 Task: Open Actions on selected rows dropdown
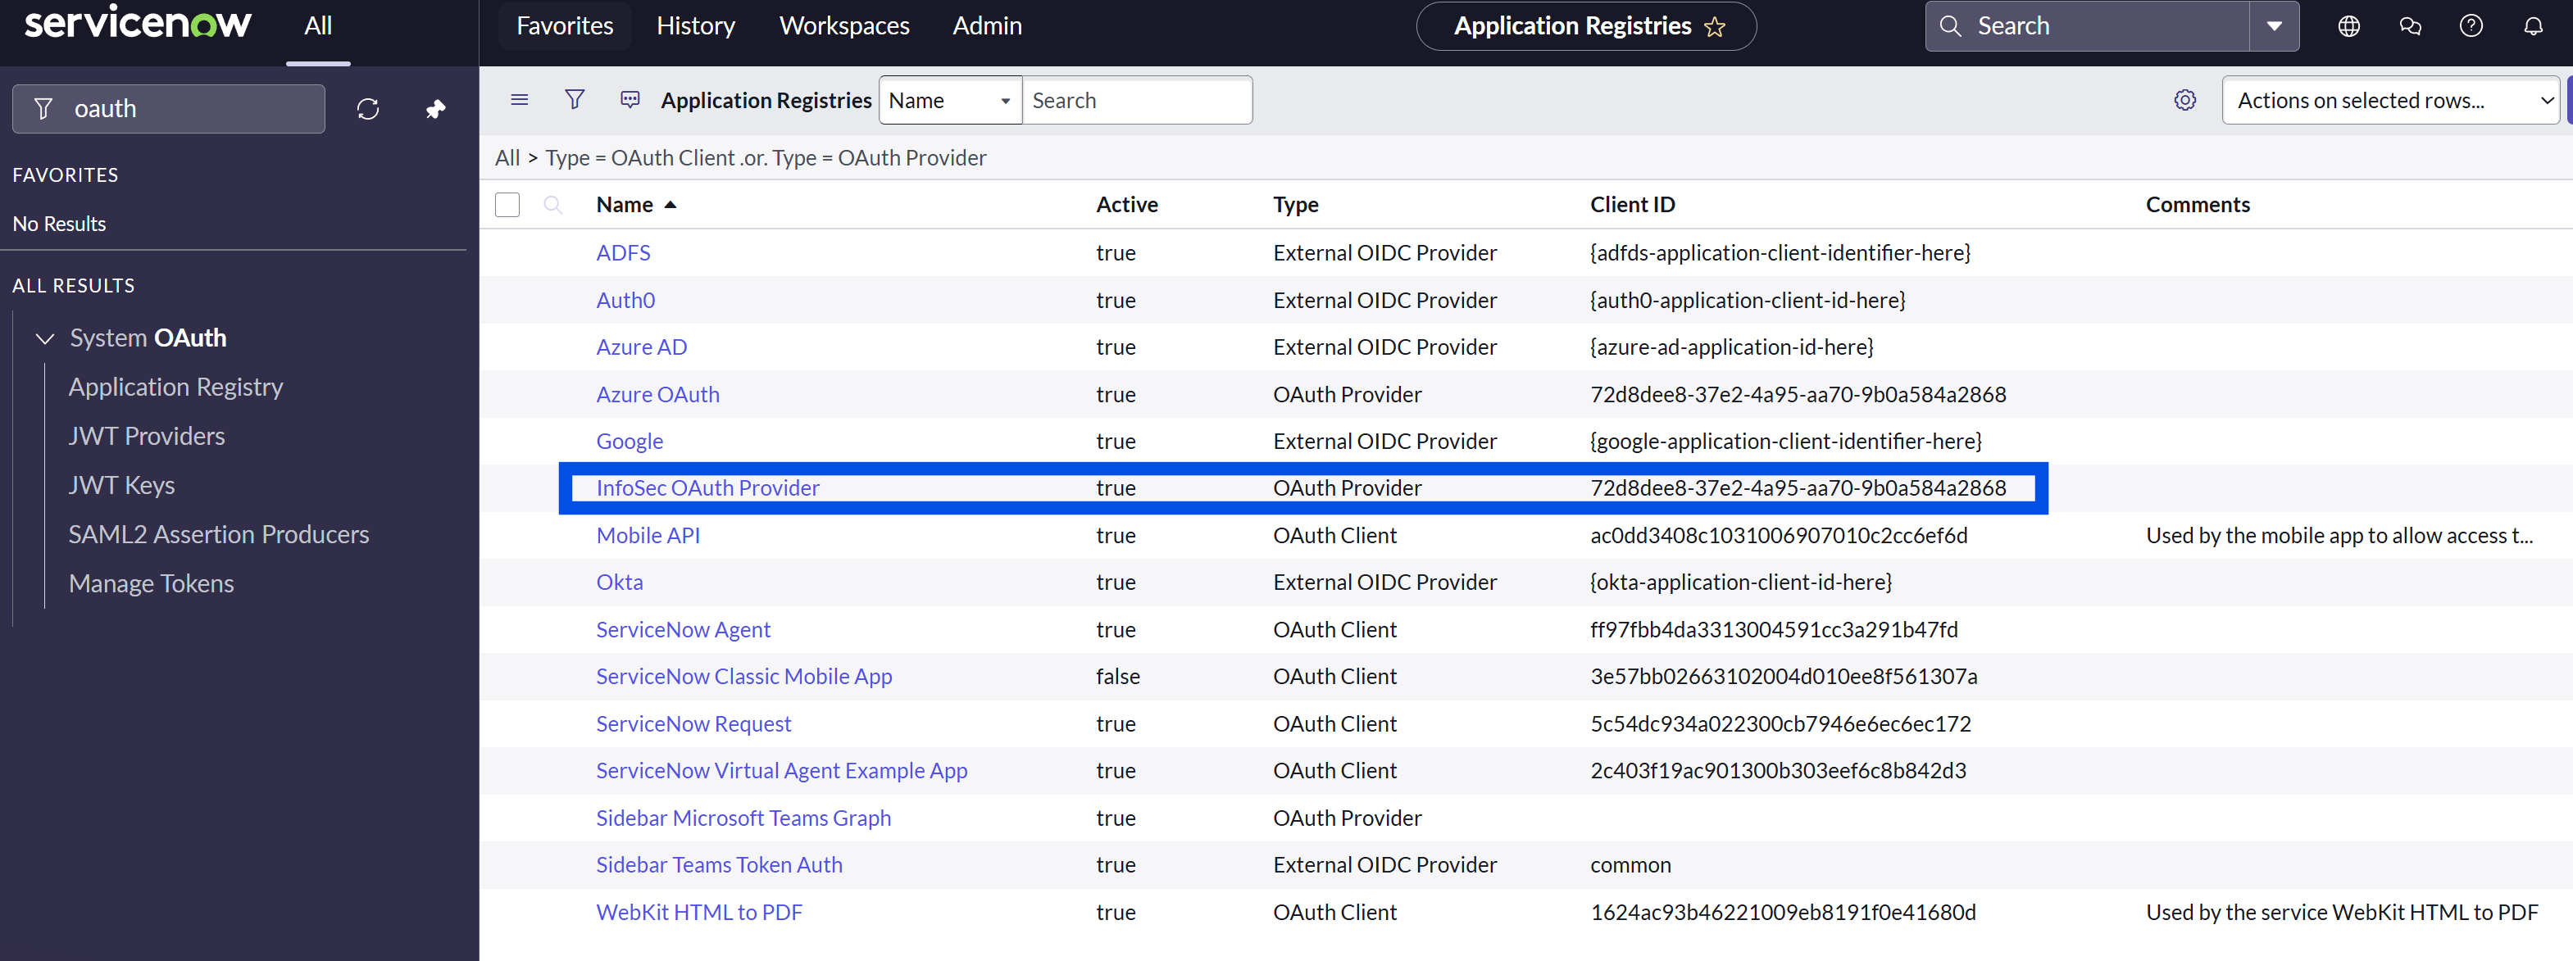coord(2390,101)
